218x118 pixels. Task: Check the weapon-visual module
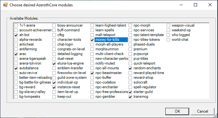[168, 26]
